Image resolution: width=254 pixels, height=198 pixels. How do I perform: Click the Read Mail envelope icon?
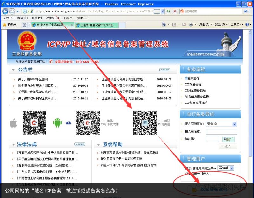coord(184,24)
